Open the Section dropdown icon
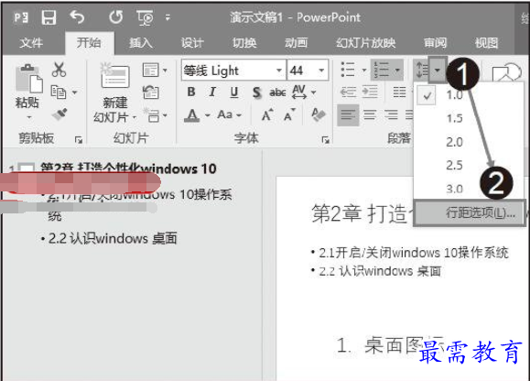The image size is (530, 381). click(155, 115)
